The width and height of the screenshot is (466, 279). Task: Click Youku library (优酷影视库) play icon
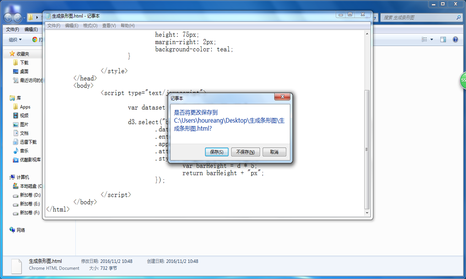tap(16, 159)
